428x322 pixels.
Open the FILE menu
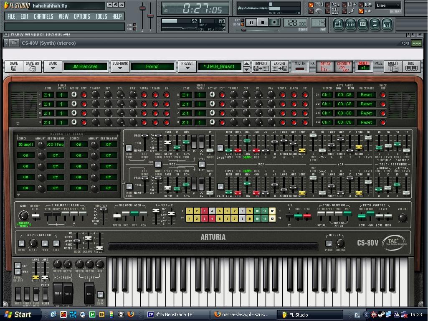coord(11,16)
